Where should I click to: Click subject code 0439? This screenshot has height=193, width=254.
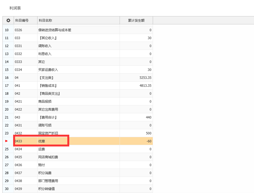tap(18, 189)
